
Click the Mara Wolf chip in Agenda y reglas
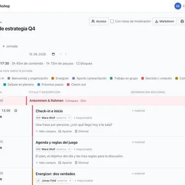point(54,149)
